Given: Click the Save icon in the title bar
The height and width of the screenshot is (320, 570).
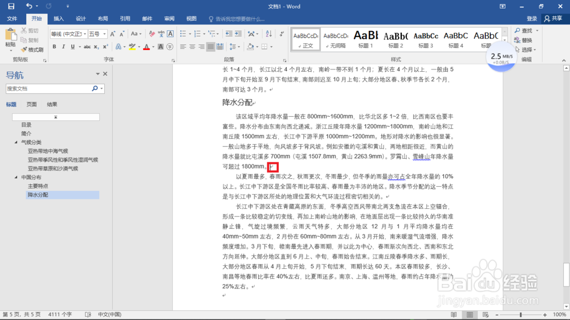Looking at the screenshot, I should [x=11, y=6].
